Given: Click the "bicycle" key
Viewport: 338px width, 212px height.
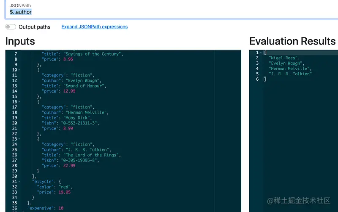Looking at the screenshot, I should click(43, 182).
